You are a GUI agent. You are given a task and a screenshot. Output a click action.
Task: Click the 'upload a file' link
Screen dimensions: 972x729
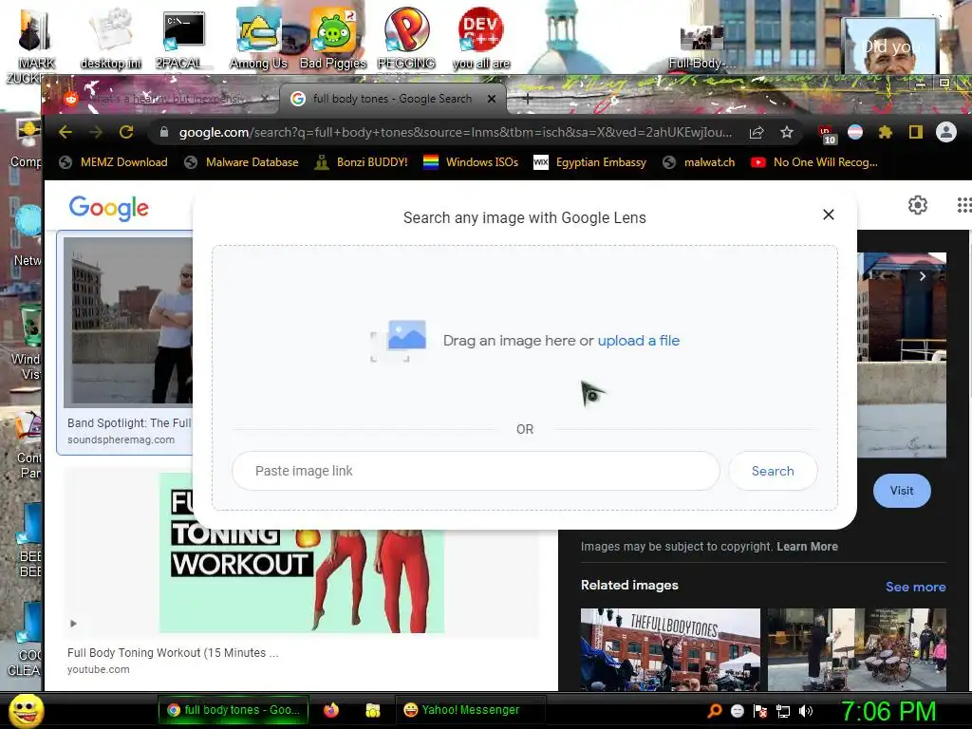tap(639, 341)
